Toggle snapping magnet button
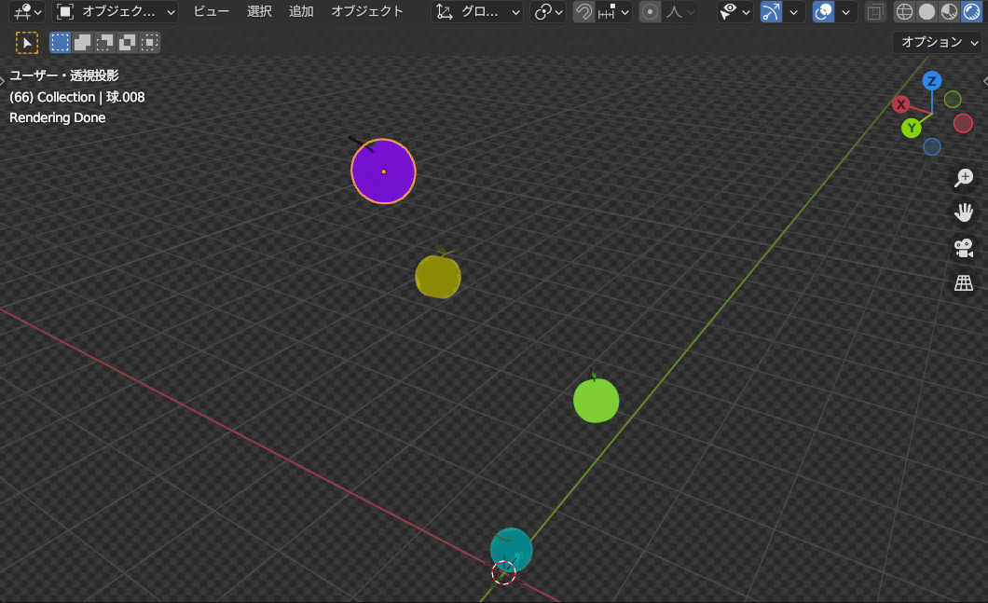This screenshot has width=988, height=603. (x=583, y=12)
